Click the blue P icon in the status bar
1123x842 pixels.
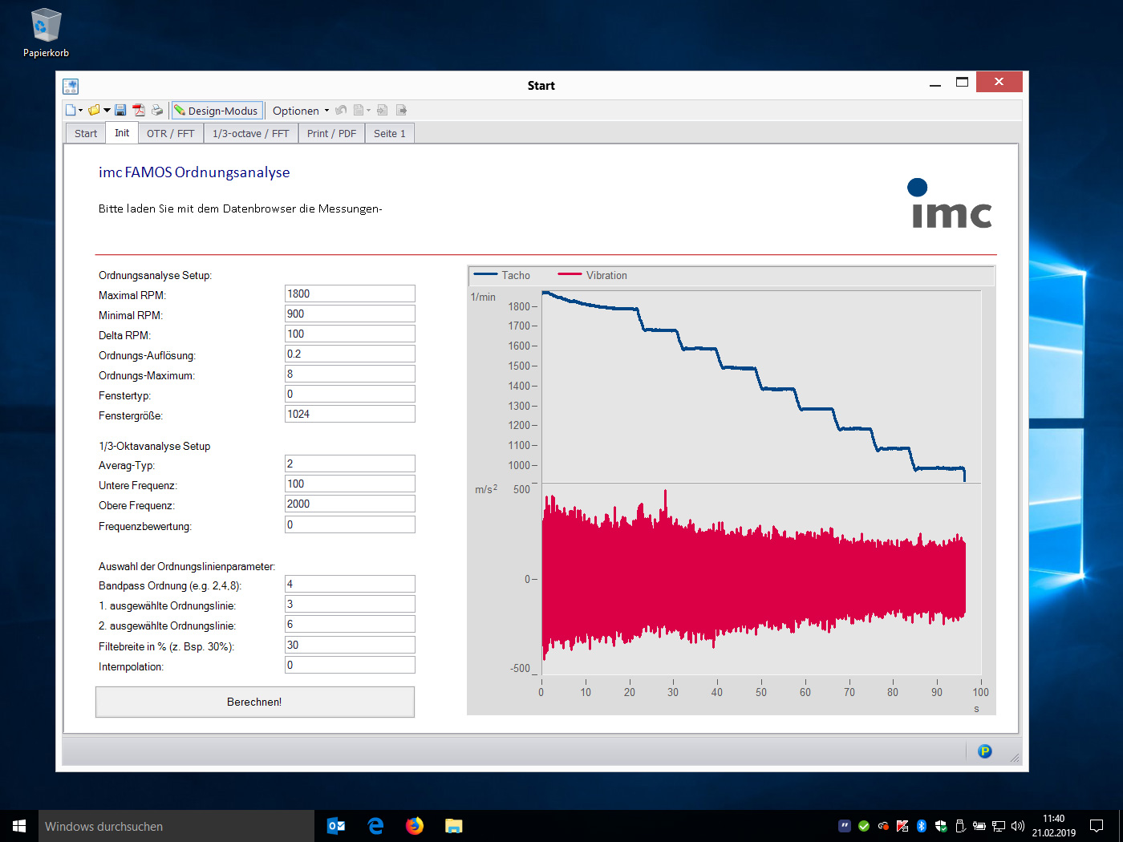click(x=983, y=751)
